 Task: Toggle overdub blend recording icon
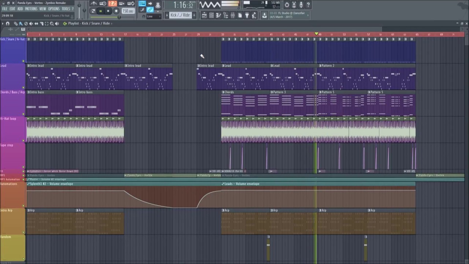122,4
